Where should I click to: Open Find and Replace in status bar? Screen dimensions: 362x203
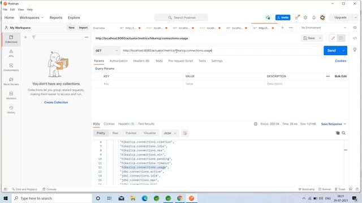pos(24,189)
